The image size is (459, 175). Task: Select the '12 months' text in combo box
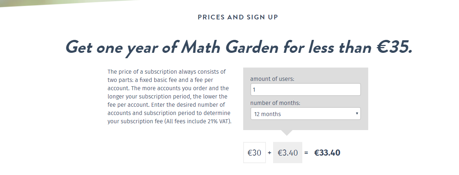pos(267,114)
